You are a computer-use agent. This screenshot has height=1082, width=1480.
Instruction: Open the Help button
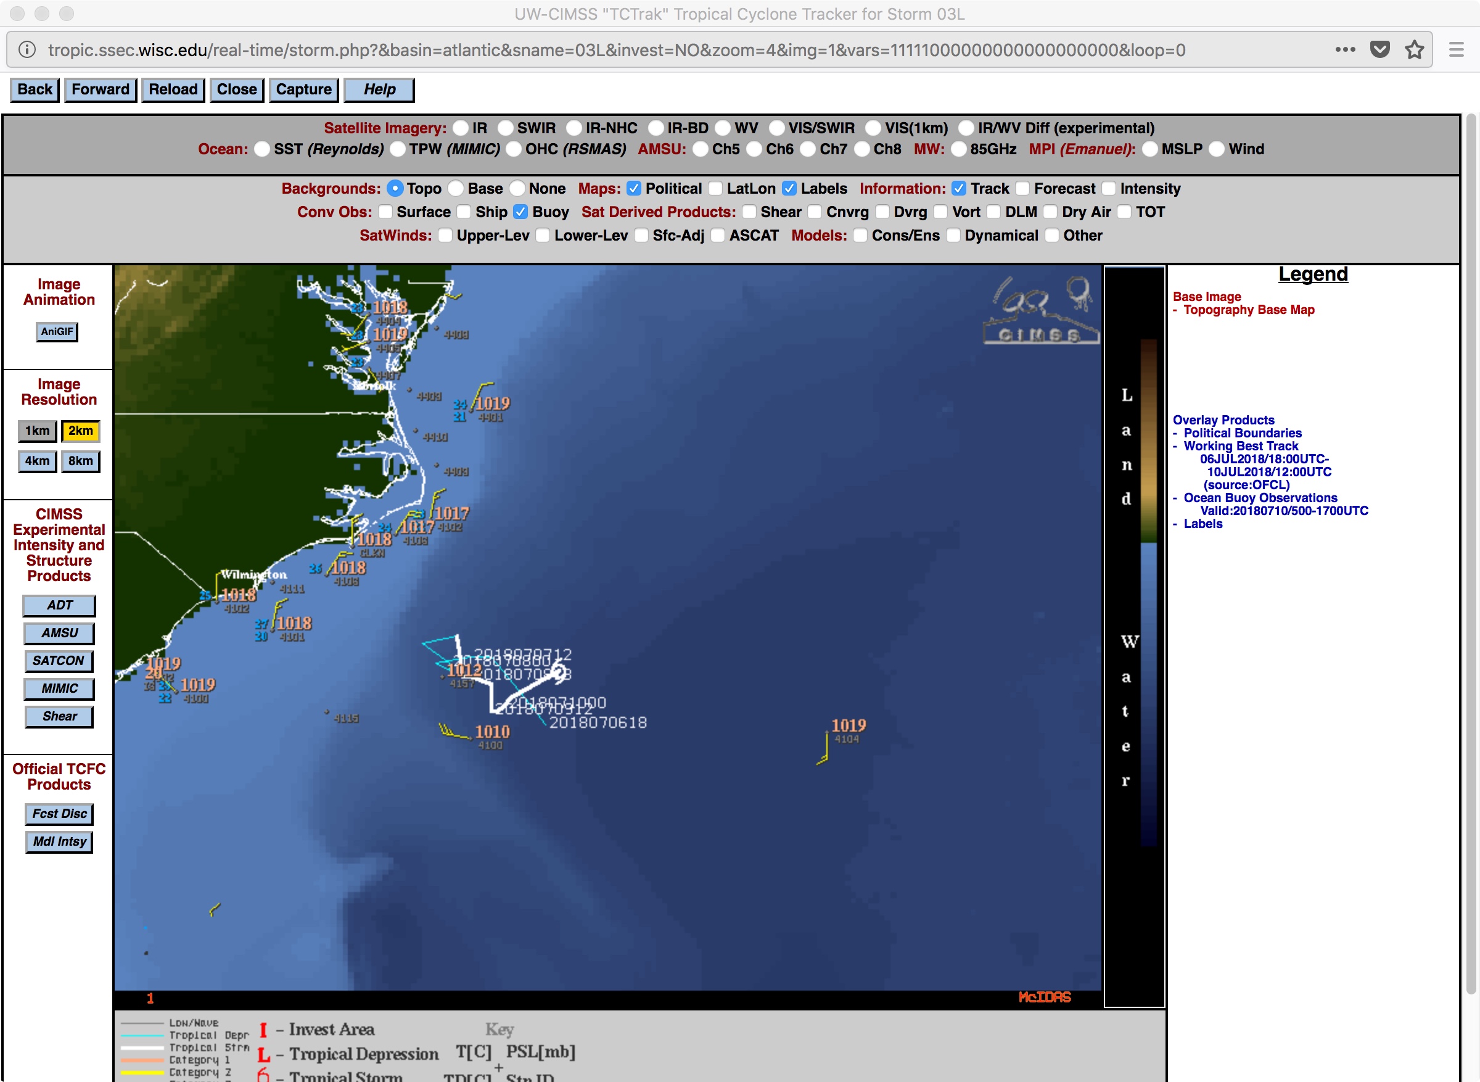click(x=379, y=89)
